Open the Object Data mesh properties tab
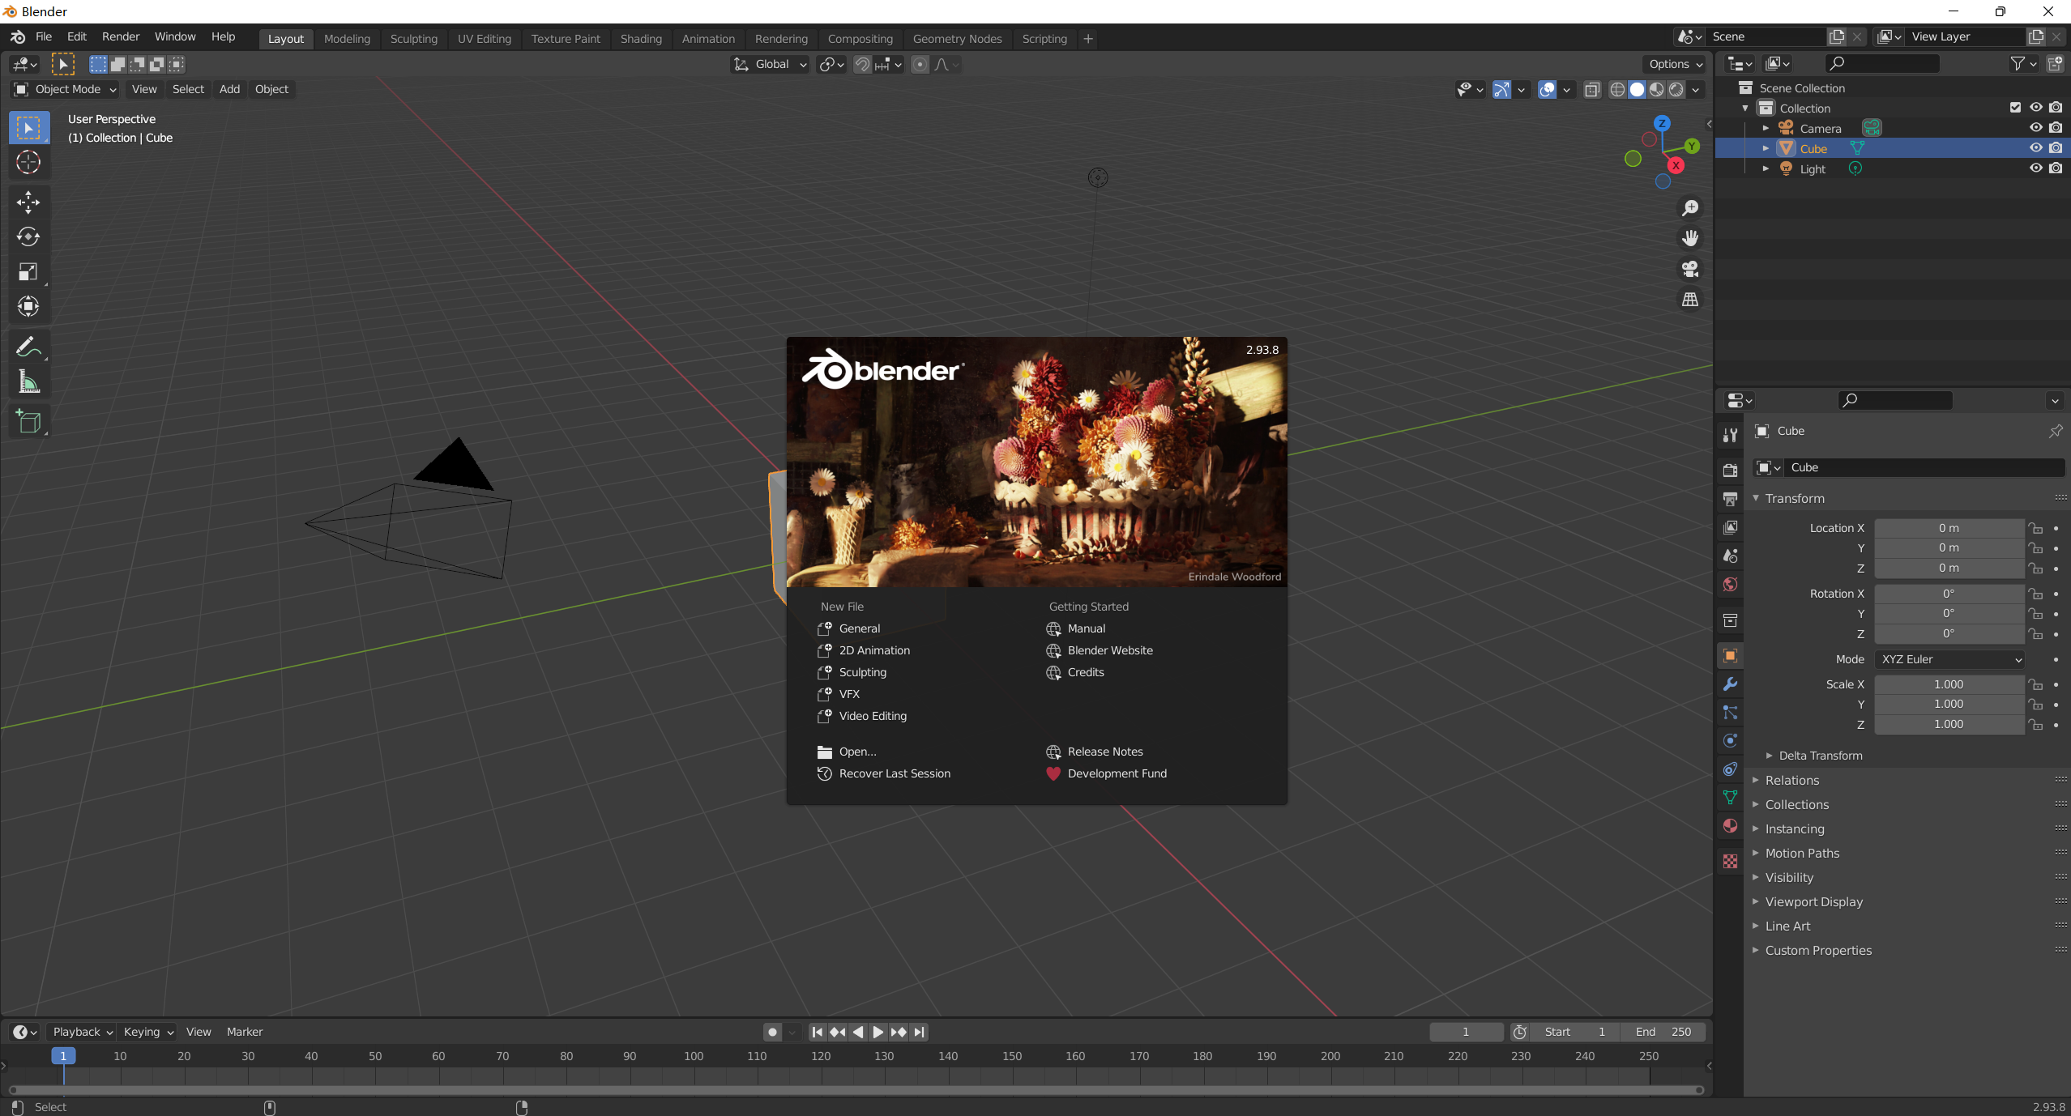 pyautogui.click(x=1730, y=798)
